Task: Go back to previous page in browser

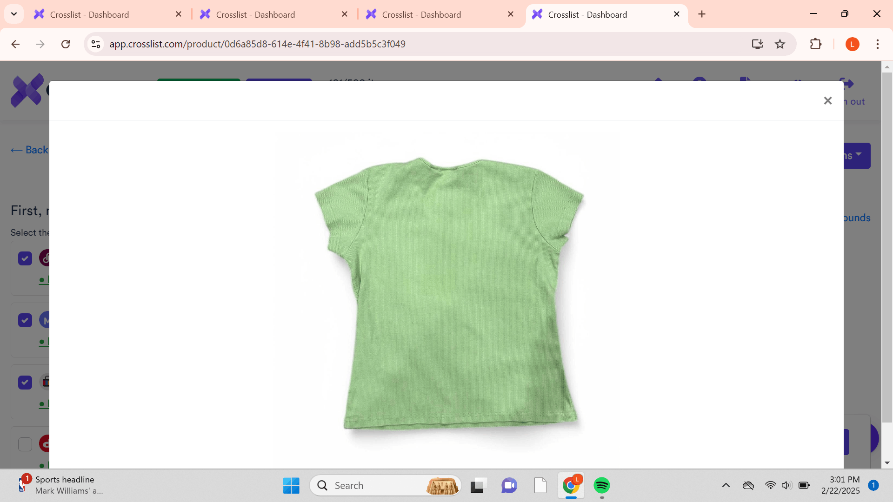Action: (15, 44)
